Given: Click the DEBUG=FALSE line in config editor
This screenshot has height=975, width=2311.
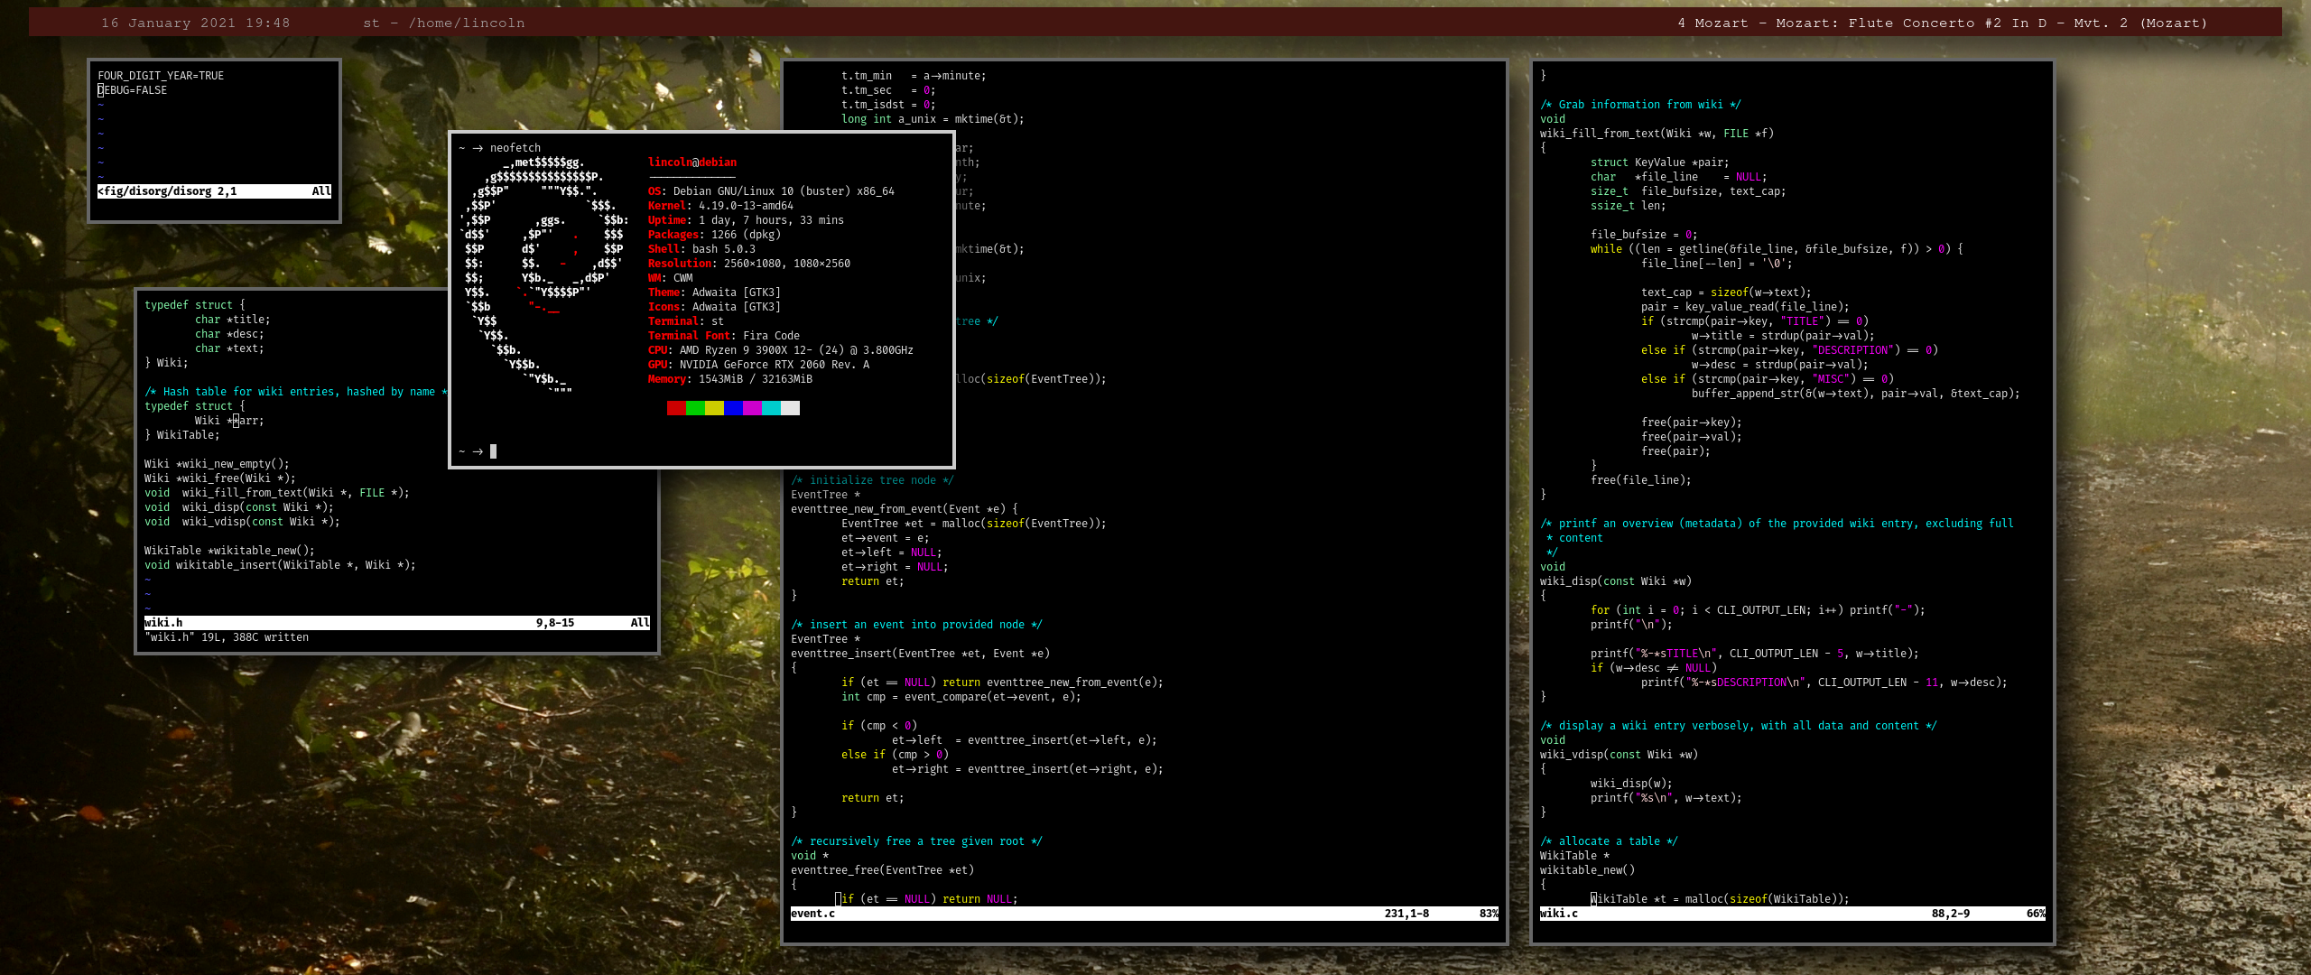Looking at the screenshot, I should pos(133,90).
